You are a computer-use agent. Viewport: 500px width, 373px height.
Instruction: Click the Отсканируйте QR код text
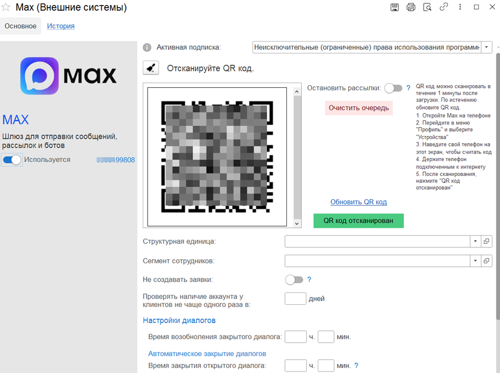point(210,68)
